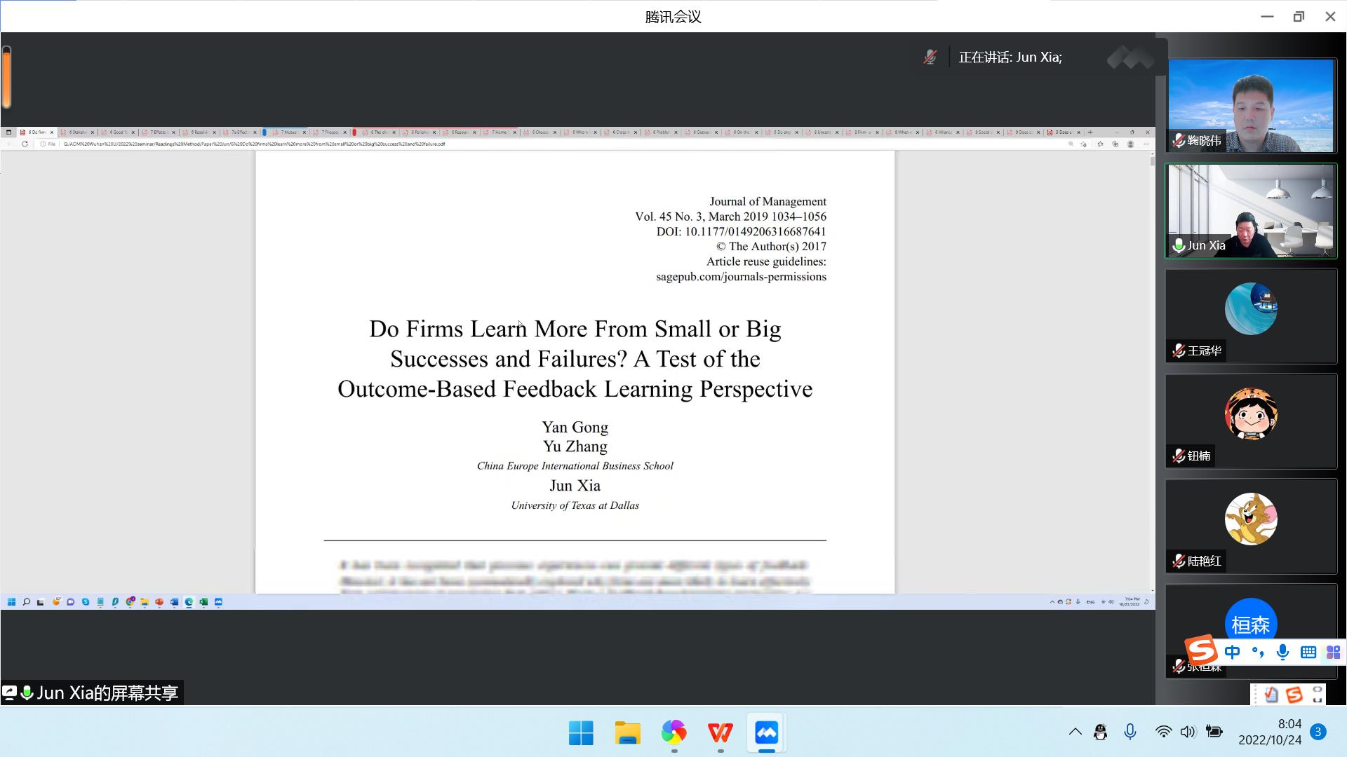Expand hidden system tray icons chevron
Screen dimensions: 1347x757
tap(1075, 732)
